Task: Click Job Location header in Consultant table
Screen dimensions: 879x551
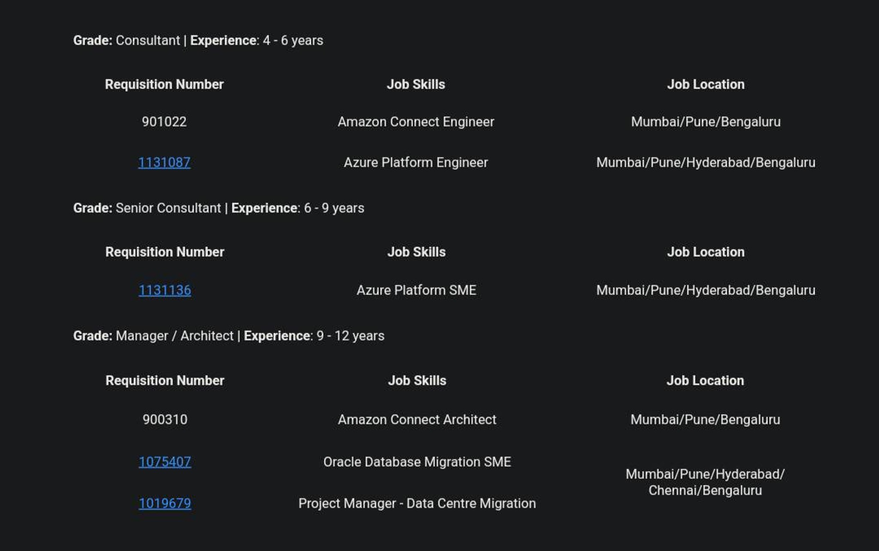Action: click(706, 85)
